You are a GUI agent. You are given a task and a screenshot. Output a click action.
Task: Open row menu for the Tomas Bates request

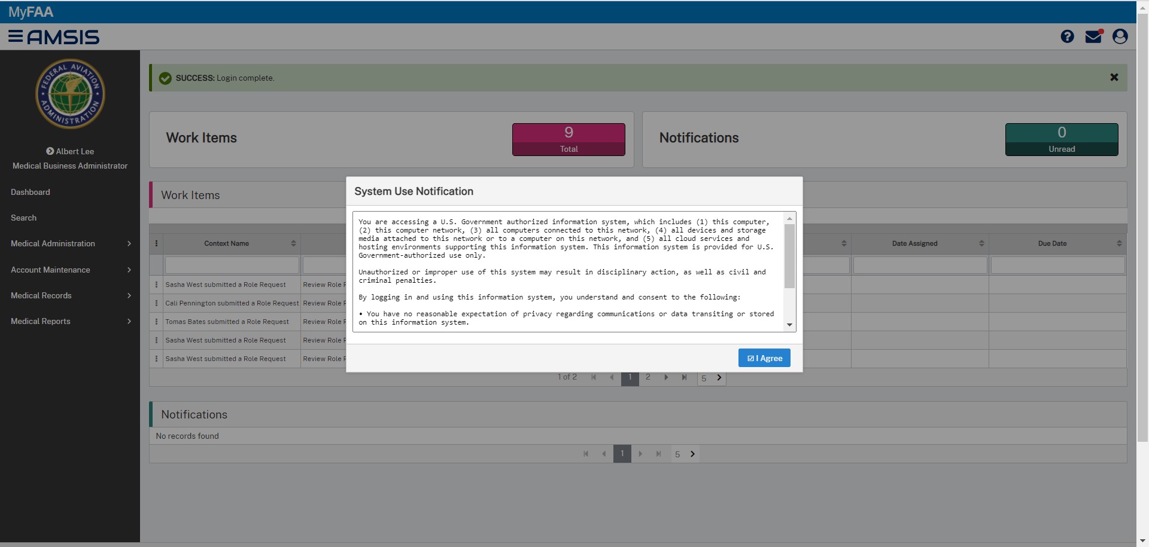(156, 322)
